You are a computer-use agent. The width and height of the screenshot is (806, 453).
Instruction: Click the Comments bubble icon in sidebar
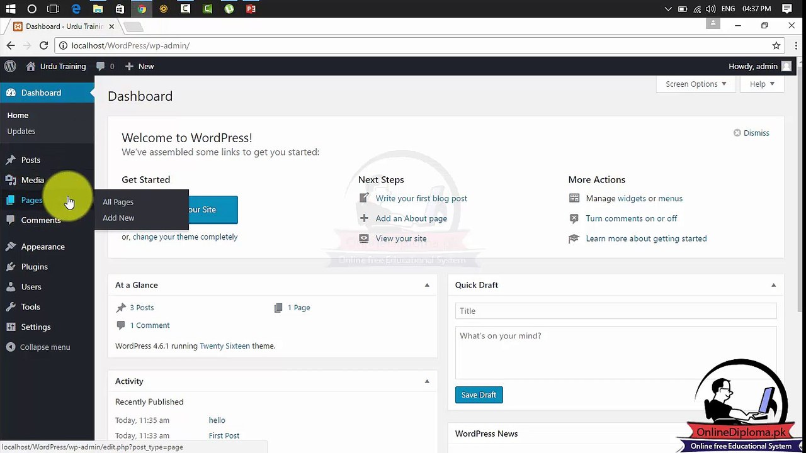[x=11, y=220]
